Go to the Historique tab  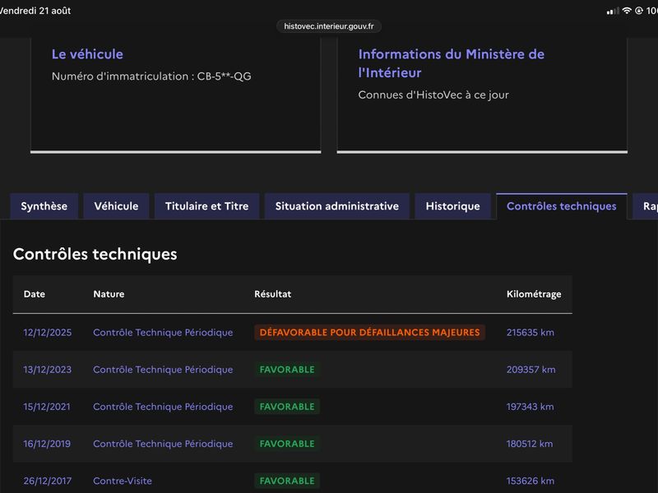coord(453,206)
